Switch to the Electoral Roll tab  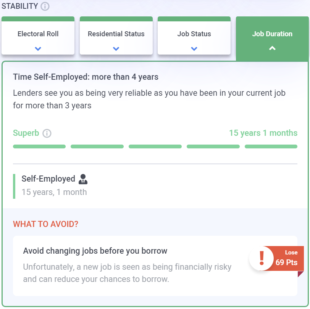pos(38,34)
